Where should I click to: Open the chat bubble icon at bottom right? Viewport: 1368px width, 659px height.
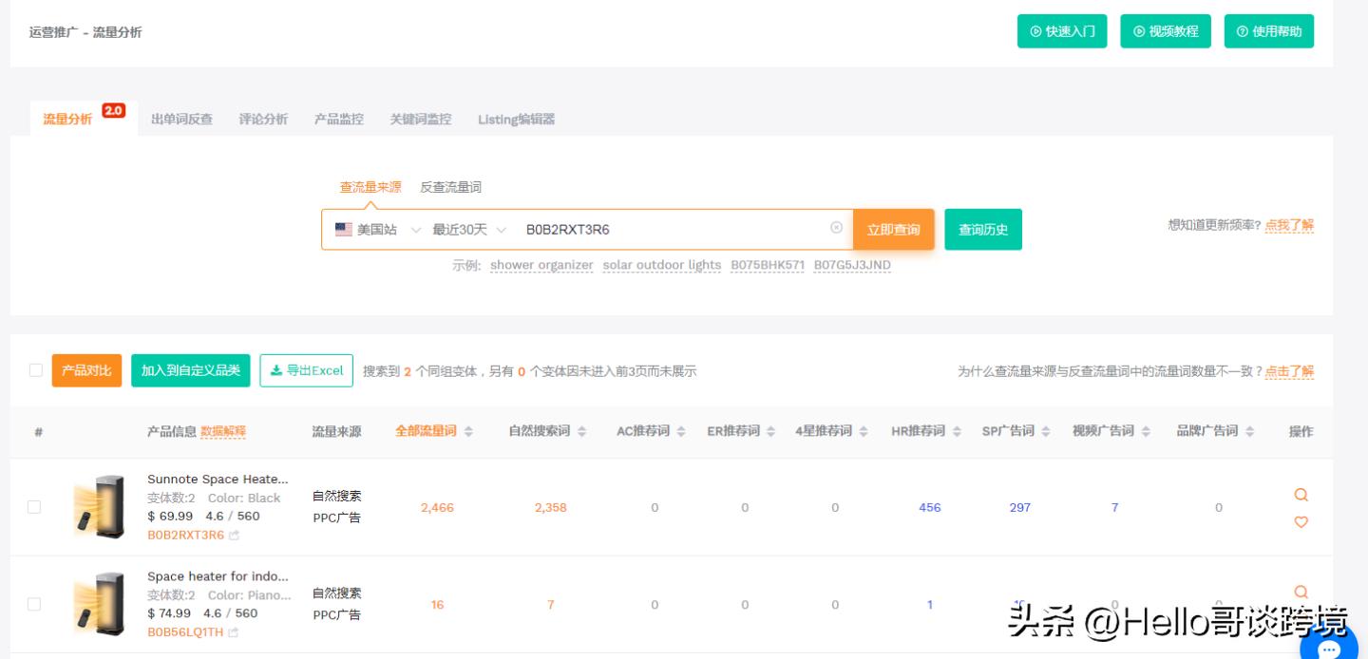coord(1328,650)
